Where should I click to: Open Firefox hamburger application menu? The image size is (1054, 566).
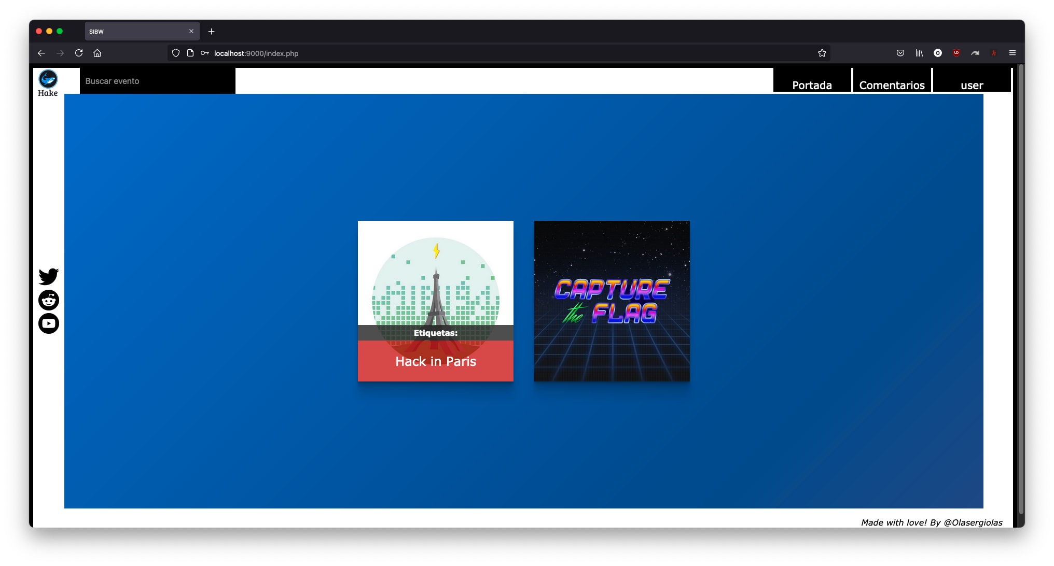[1012, 53]
